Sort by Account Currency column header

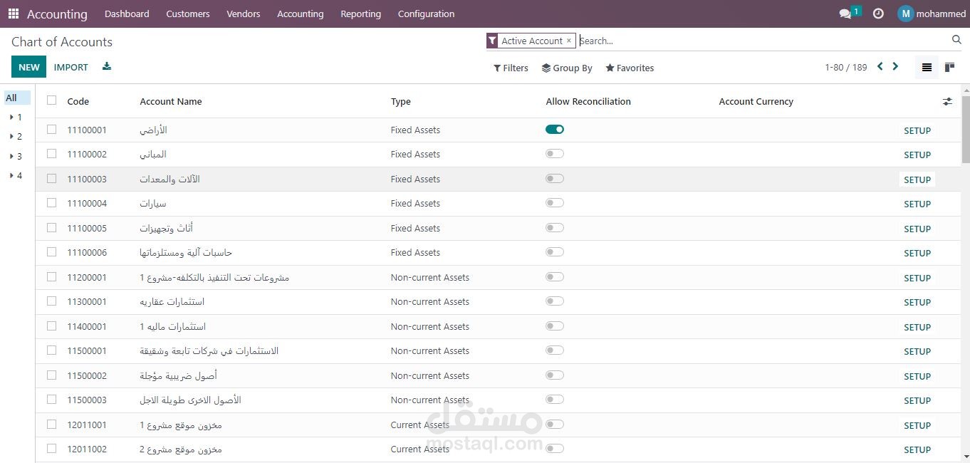(756, 101)
